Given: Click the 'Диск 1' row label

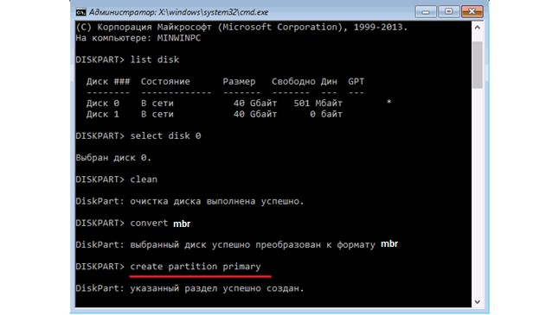Looking at the screenshot, I should click(103, 114).
